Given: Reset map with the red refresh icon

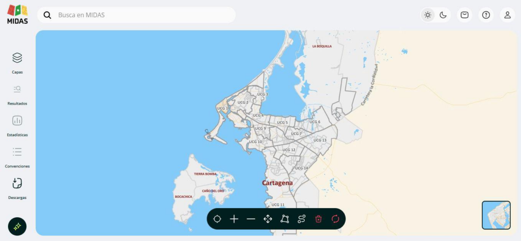Looking at the screenshot, I should (x=335, y=219).
